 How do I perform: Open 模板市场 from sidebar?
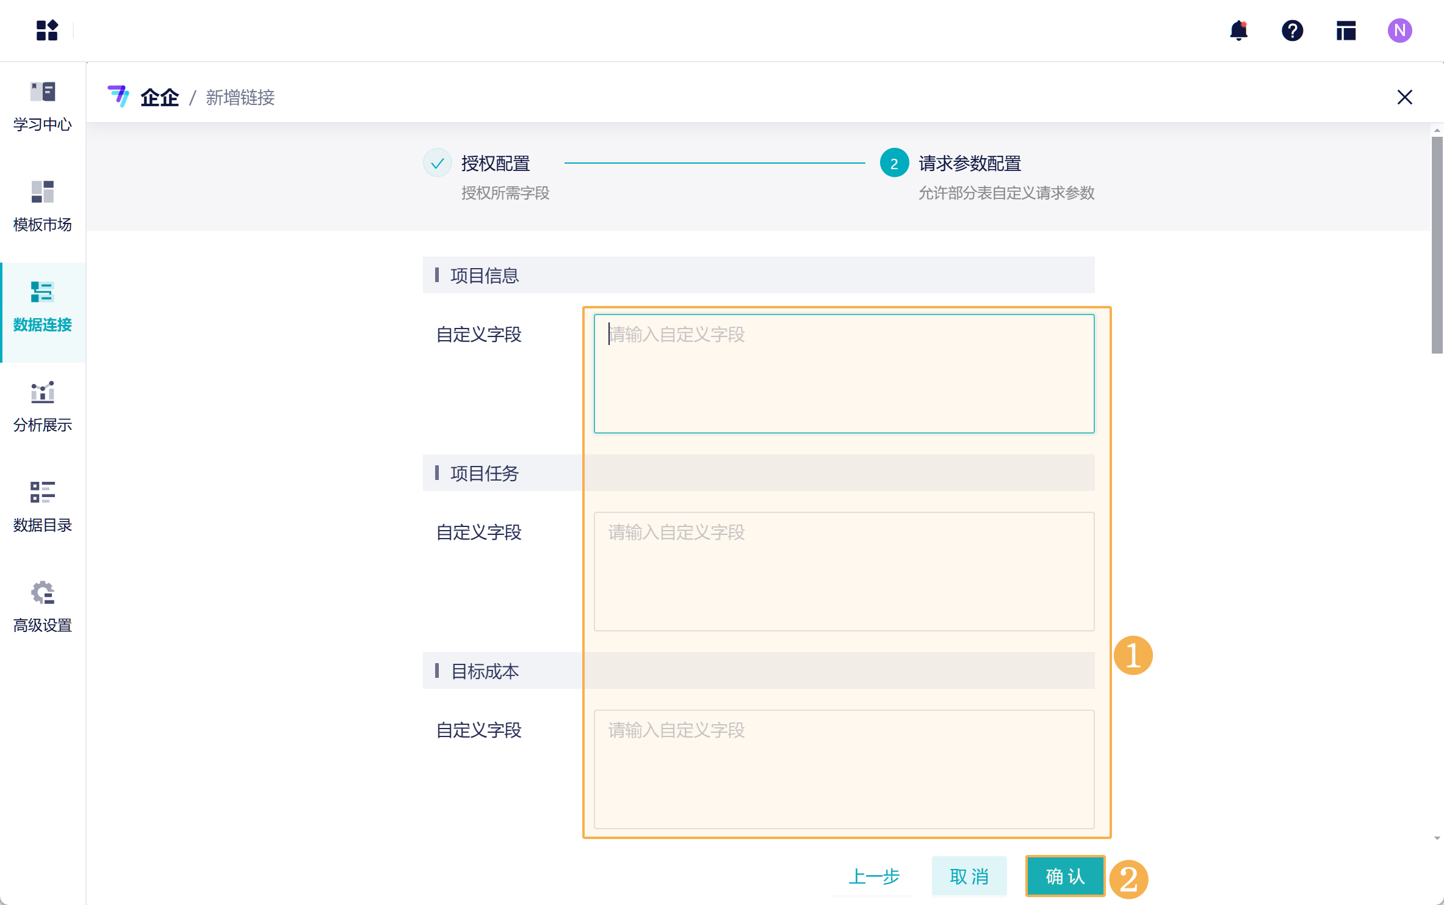point(43,207)
